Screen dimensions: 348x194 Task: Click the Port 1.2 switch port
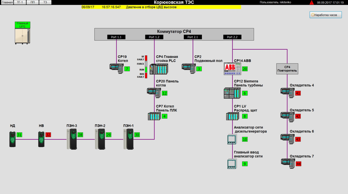154,37
